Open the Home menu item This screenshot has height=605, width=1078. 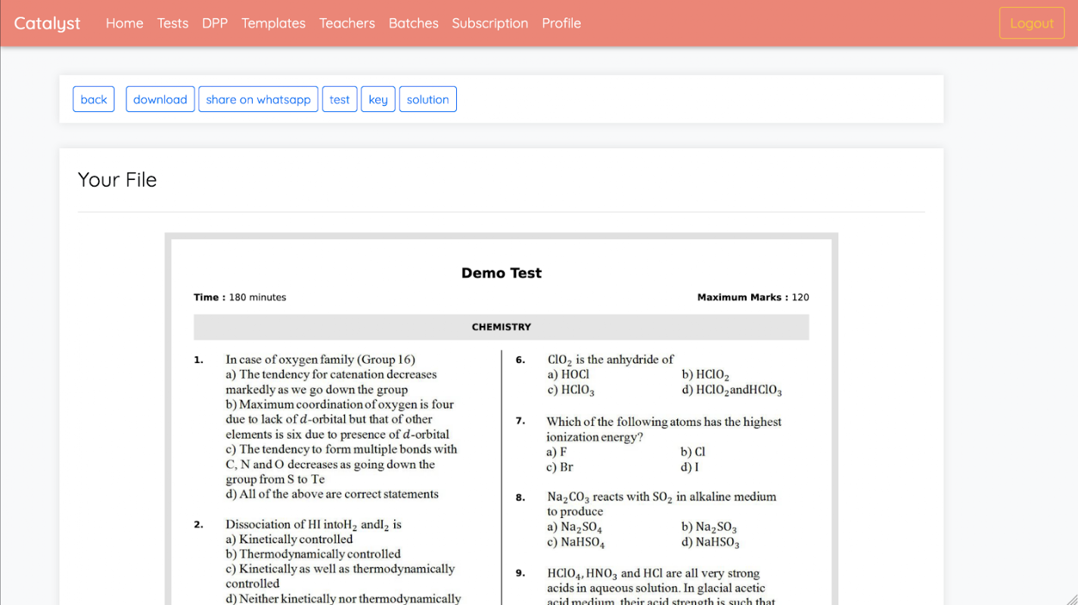124,23
